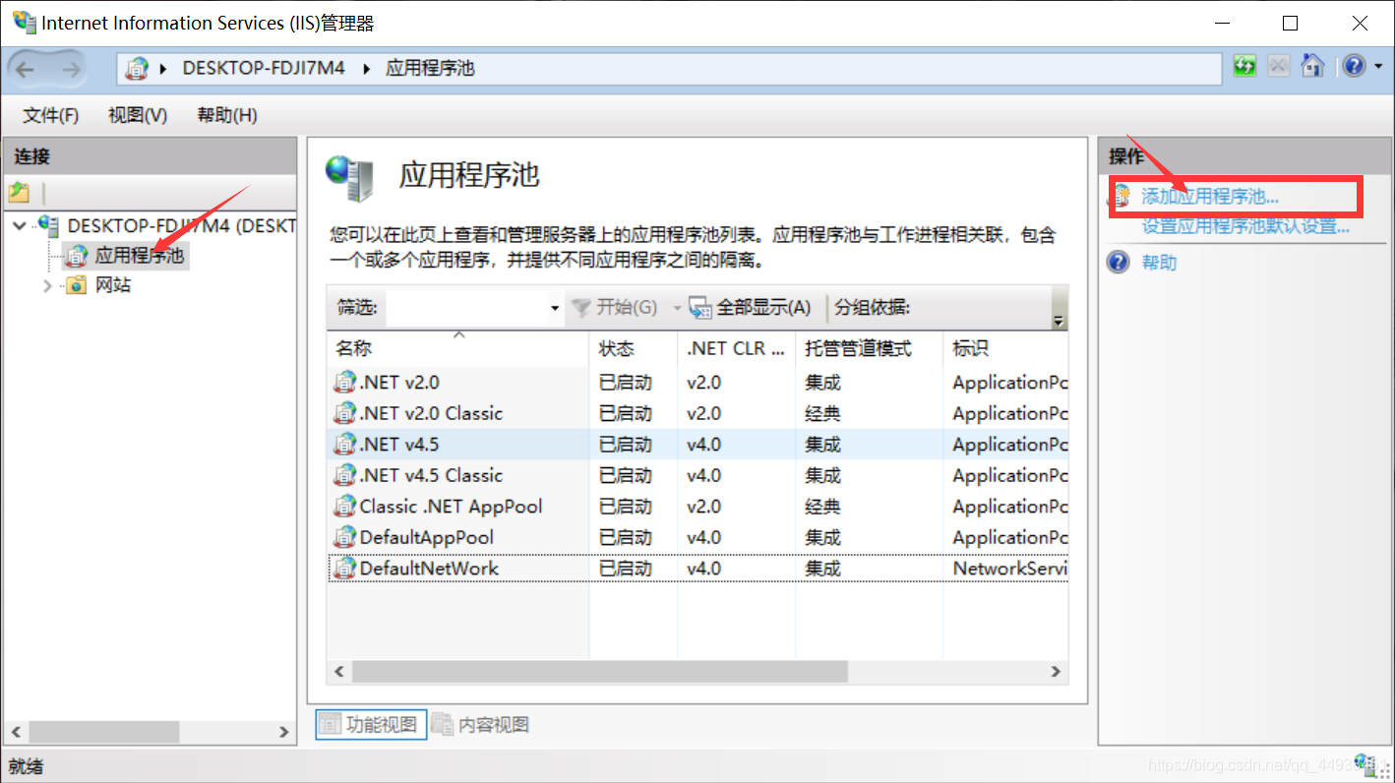Expand the 网站 tree node
Screen dimensions: 1395x783
pyautogui.click(x=48, y=285)
